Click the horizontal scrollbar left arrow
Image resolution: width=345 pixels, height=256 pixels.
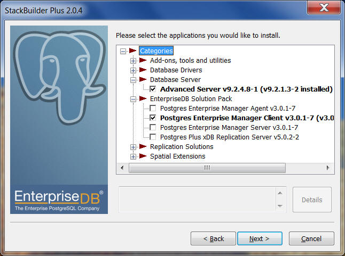[x=122, y=168]
